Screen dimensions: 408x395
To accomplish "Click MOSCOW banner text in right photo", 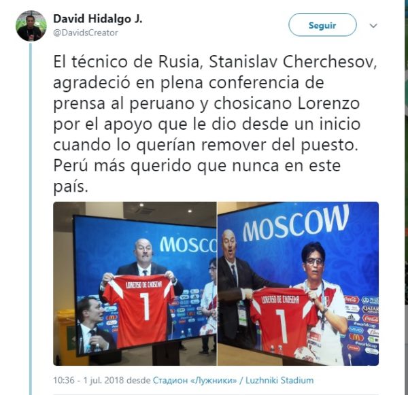I will click(296, 223).
